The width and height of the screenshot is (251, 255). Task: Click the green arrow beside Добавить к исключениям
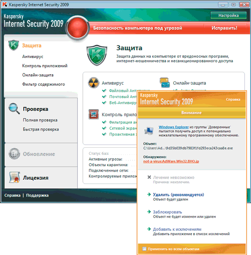click(149, 229)
